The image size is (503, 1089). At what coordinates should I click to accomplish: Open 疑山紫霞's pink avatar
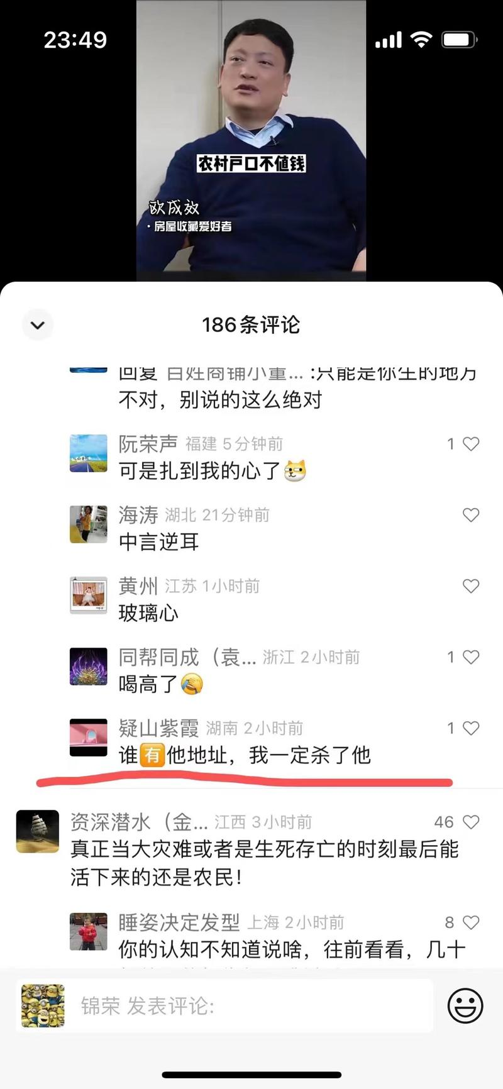88,737
